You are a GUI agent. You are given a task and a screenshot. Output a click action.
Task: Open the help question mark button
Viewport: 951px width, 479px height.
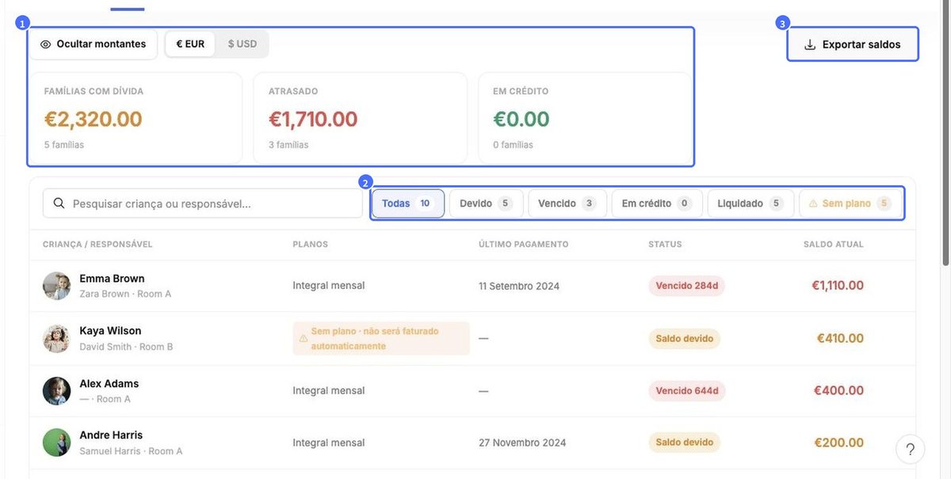[x=911, y=449]
